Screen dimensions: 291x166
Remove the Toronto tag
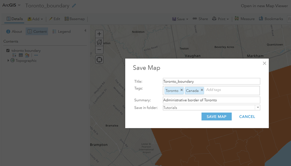tap(182, 90)
